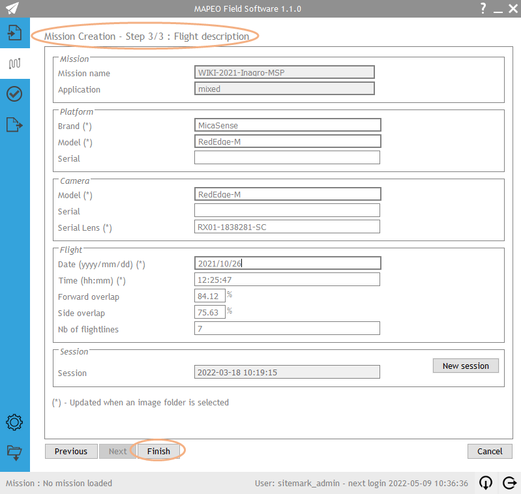Click the paper plane MAPEO logo
The width and height of the screenshot is (521, 494).
click(12, 8)
